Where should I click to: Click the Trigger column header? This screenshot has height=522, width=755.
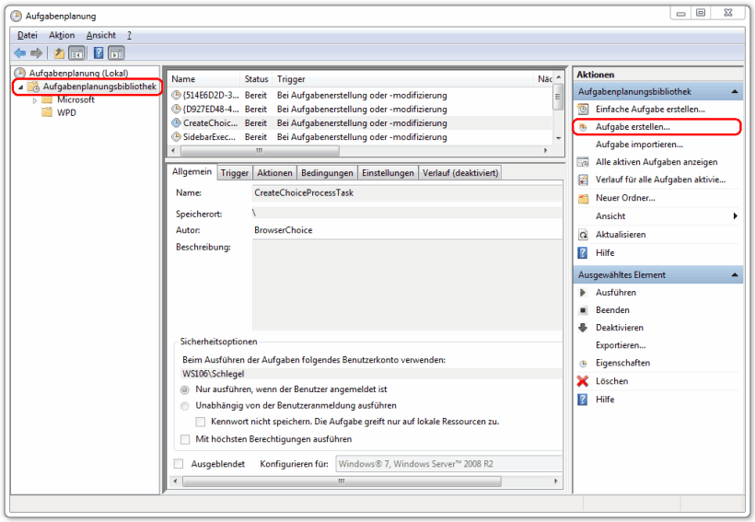(x=403, y=79)
